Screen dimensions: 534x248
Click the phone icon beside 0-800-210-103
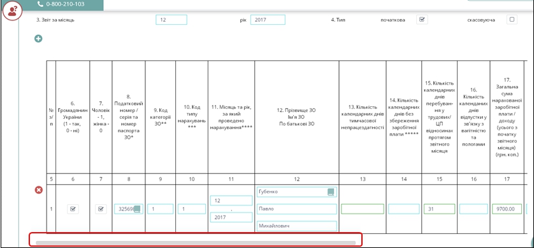coord(41,4)
